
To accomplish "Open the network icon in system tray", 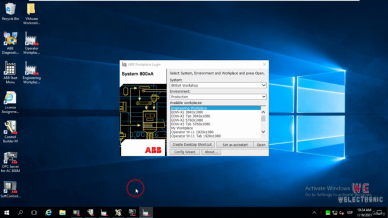I will [335, 213].
